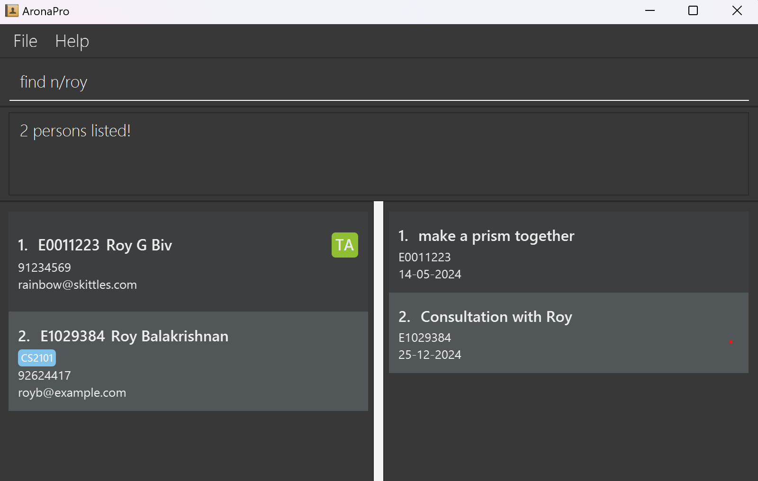Open the Help menu

(72, 41)
